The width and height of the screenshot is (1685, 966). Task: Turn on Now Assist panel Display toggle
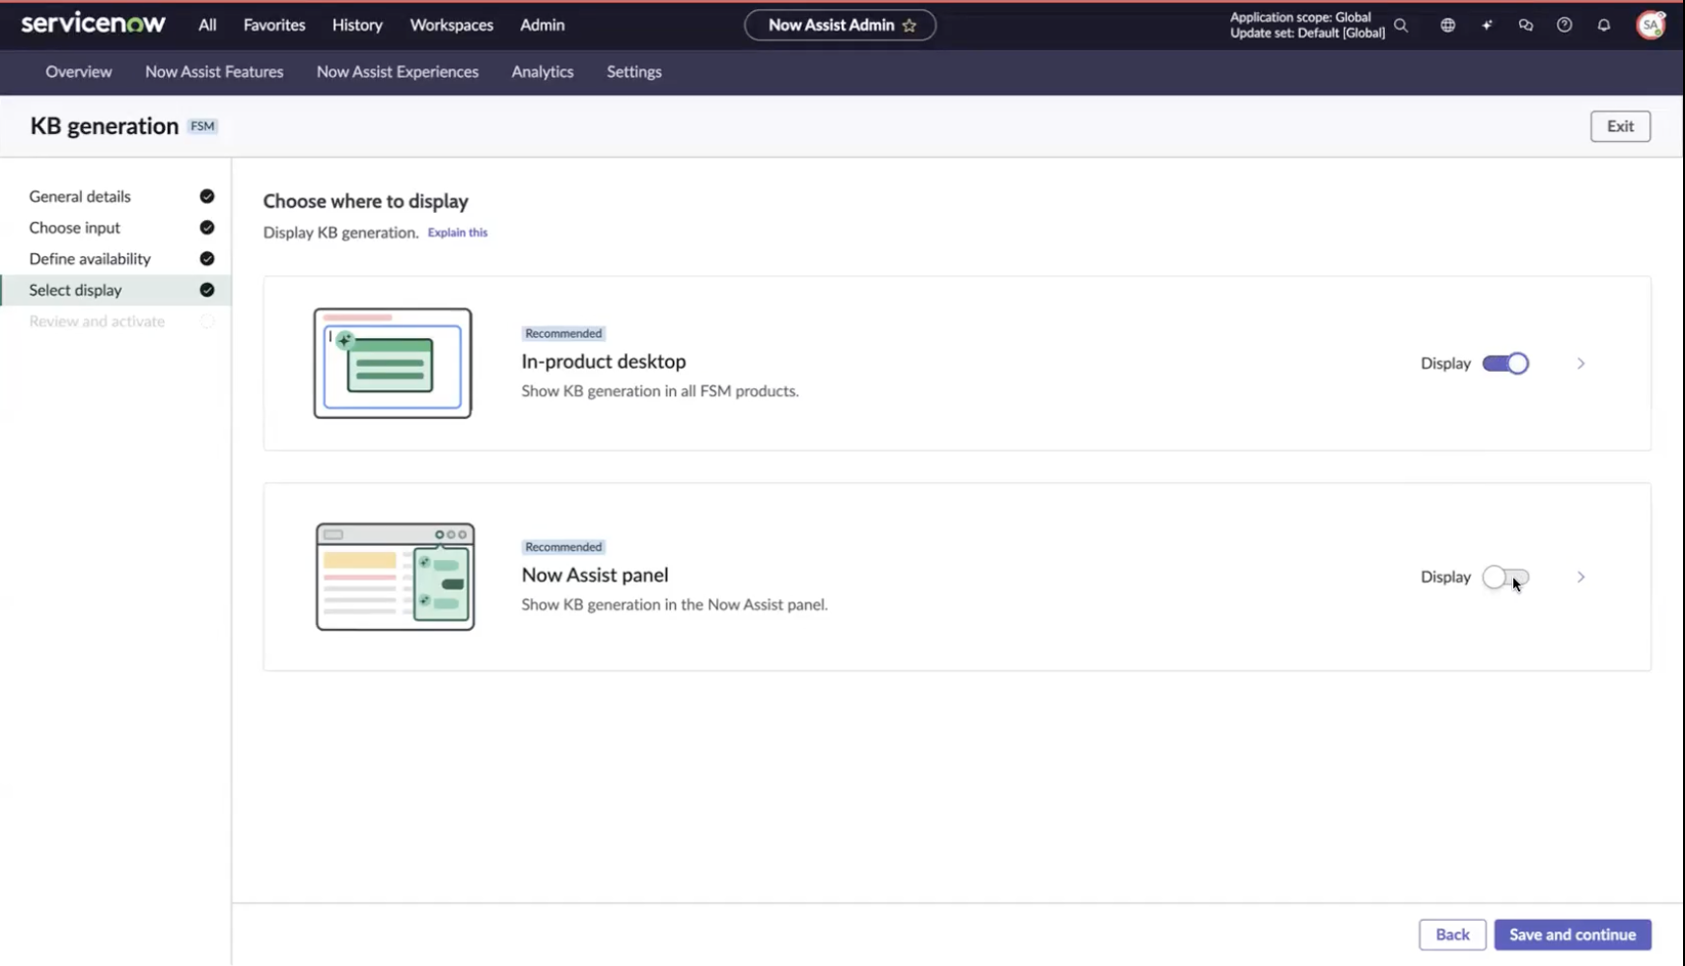(1505, 578)
